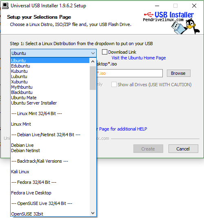Pick Blackbuntu from the list

[50, 92]
